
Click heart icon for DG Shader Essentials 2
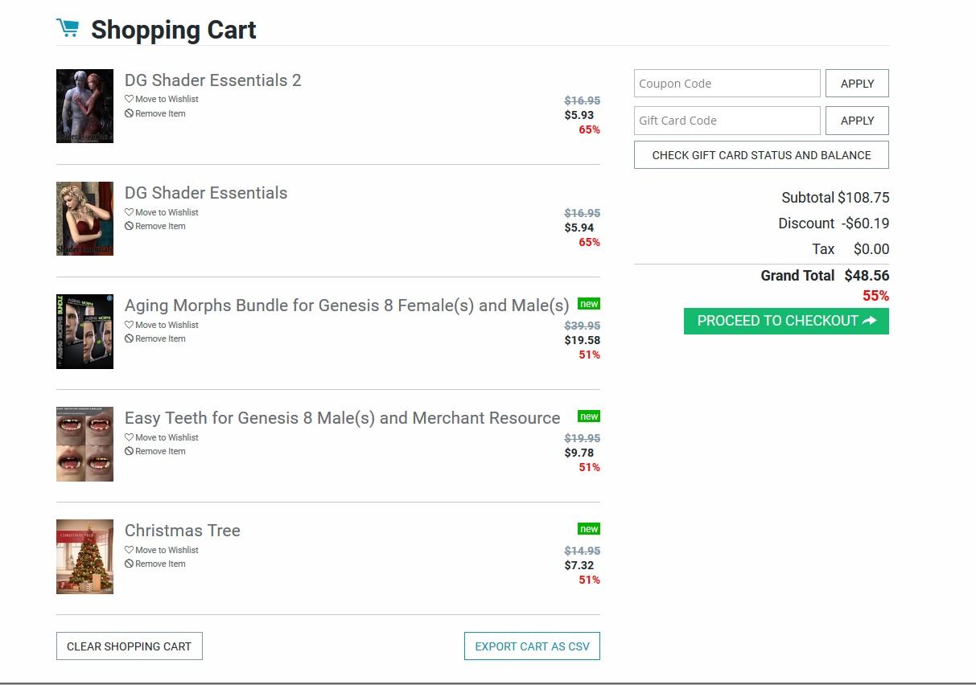click(x=129, y=99)
